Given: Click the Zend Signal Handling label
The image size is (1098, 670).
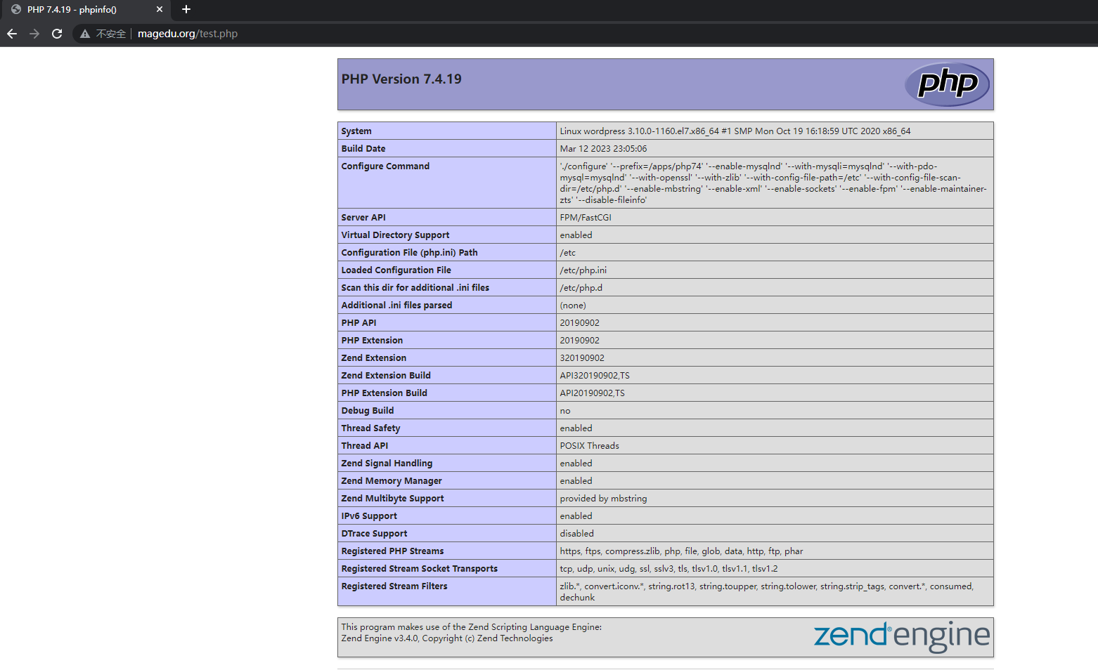Looking at the screenshot, I should tap(387, 464).
